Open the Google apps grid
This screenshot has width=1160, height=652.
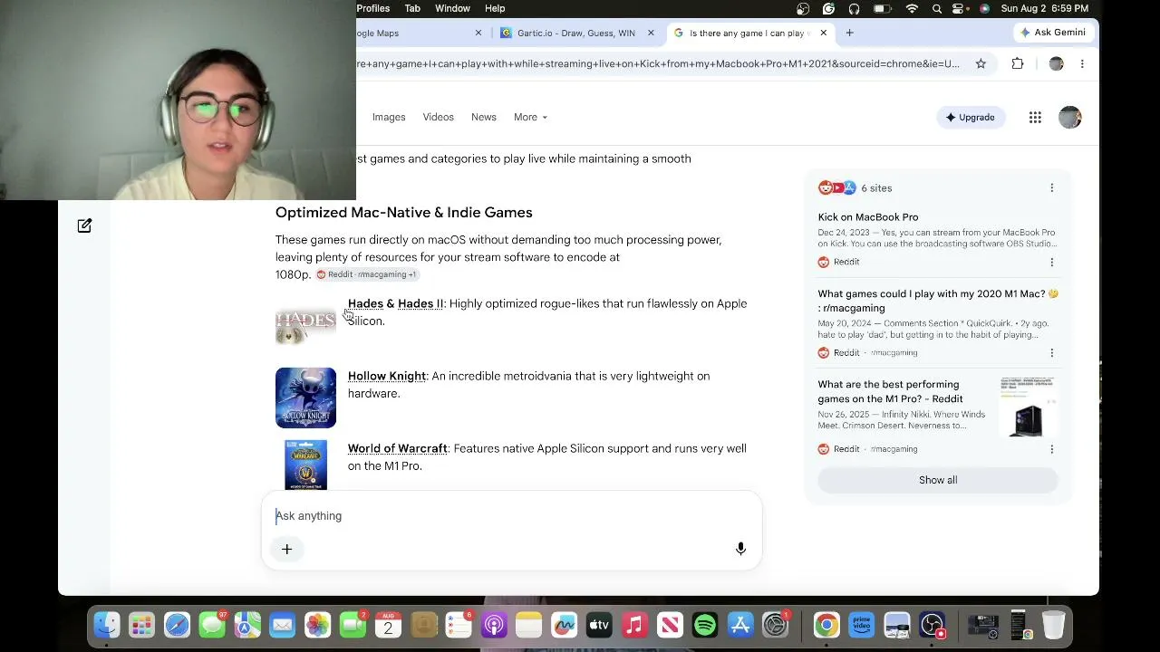(x=1035, y=117)
